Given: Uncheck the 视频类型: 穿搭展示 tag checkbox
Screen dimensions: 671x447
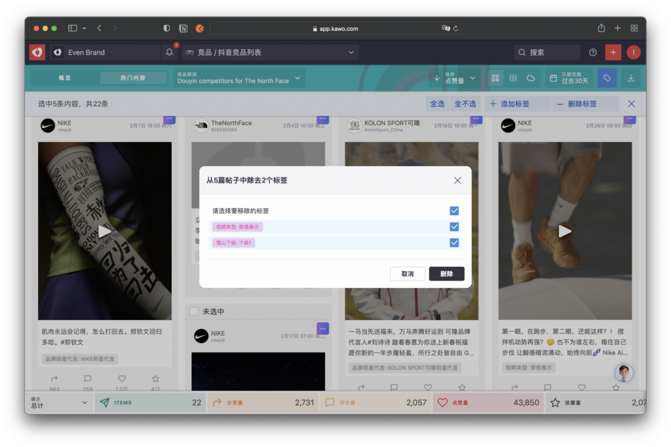Looking at the screenshot, I should (454, 226).
